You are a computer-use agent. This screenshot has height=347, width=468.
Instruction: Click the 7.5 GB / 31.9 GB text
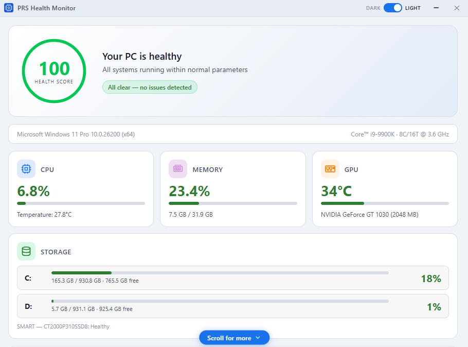click(x=191, y=215)
